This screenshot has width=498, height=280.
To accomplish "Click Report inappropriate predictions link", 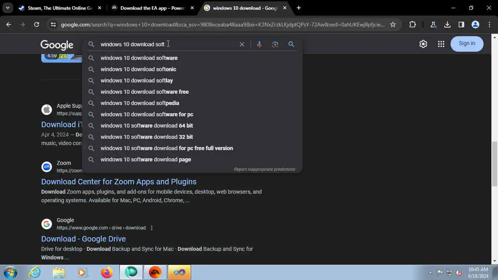I will 264,169.
